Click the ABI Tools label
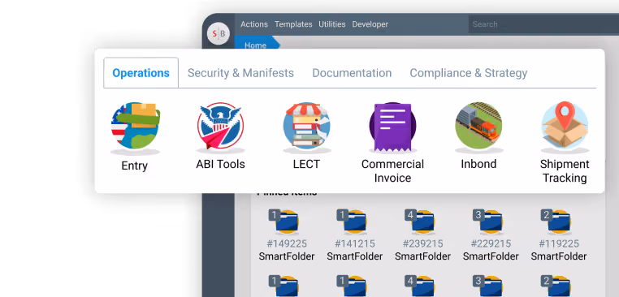Screen dimensions: 619x297 pos(220,164)
